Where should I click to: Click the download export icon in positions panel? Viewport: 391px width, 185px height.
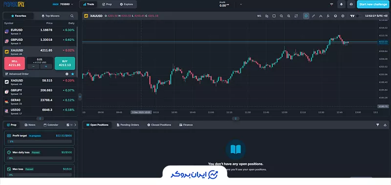385,125
